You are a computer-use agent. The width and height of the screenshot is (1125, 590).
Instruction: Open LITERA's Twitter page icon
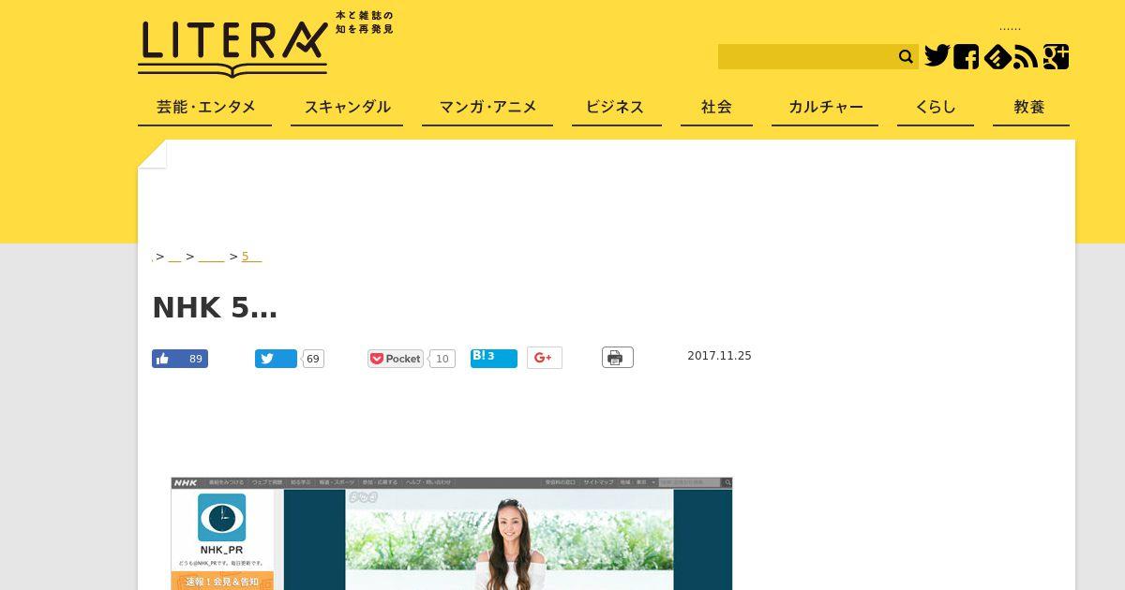[x=937, y=56]
